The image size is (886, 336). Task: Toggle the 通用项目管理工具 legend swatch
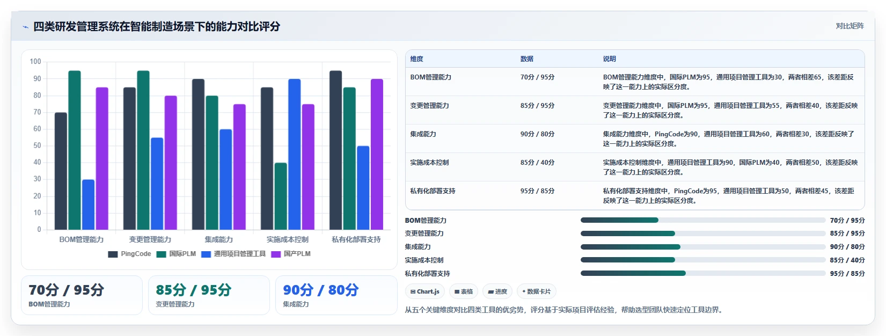click(206, 254)
